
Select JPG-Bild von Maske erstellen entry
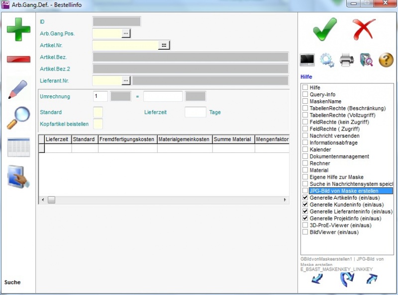click(x=343, y=191)
